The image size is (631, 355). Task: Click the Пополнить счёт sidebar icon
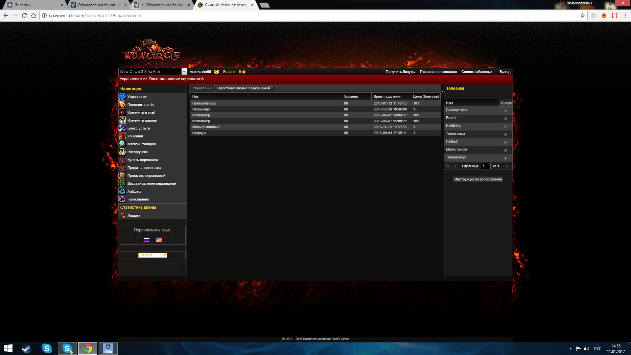point(122,105)
